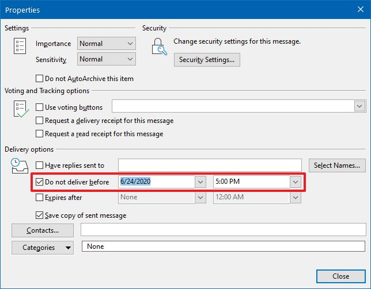Request a delivery receipt for this message
Screen dimensions: 371x289
[x=40, y=121]
